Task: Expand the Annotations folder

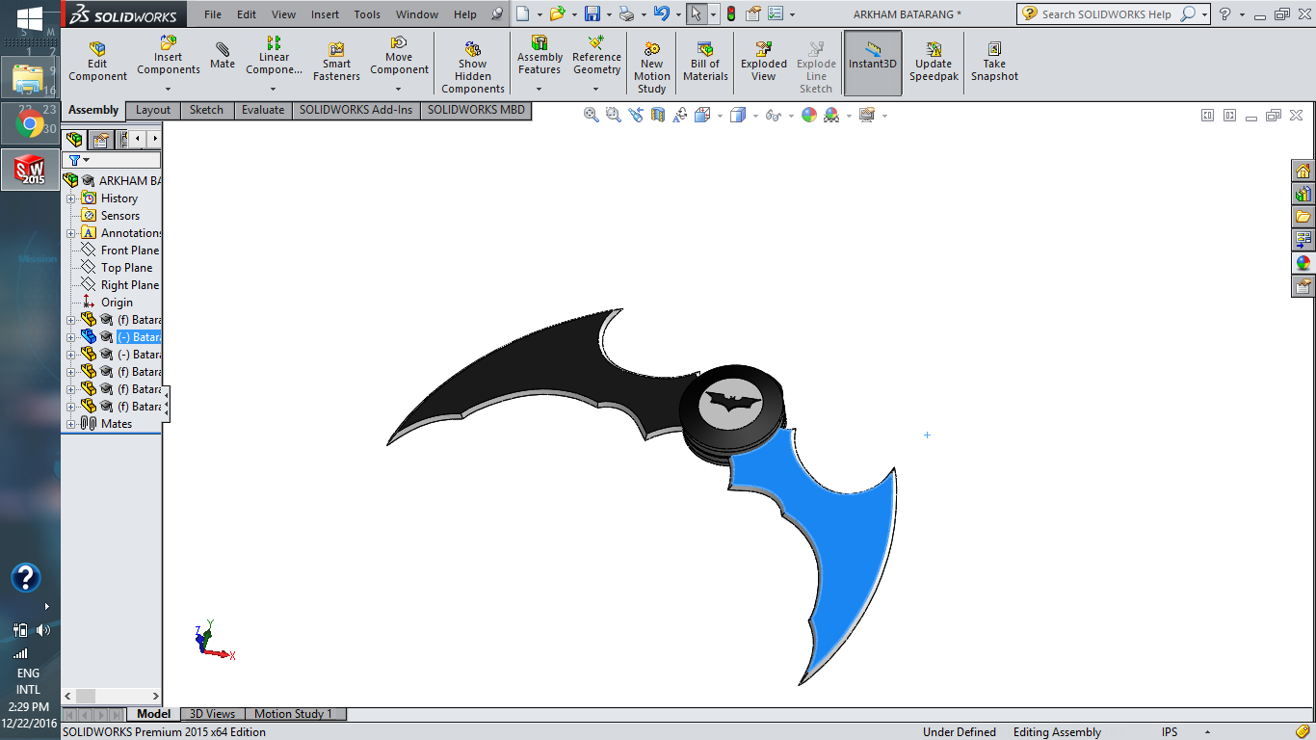Action: 70,233
